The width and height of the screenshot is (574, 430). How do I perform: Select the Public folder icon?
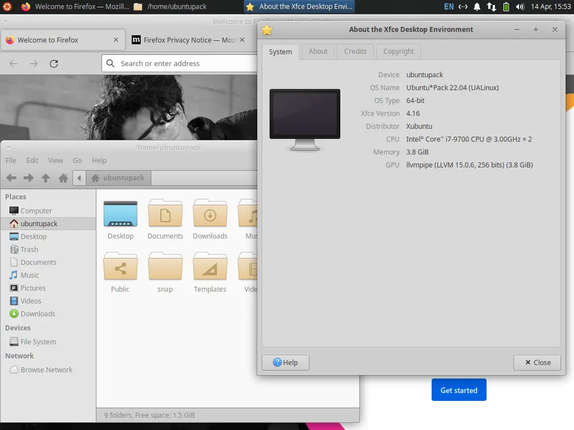121,267
